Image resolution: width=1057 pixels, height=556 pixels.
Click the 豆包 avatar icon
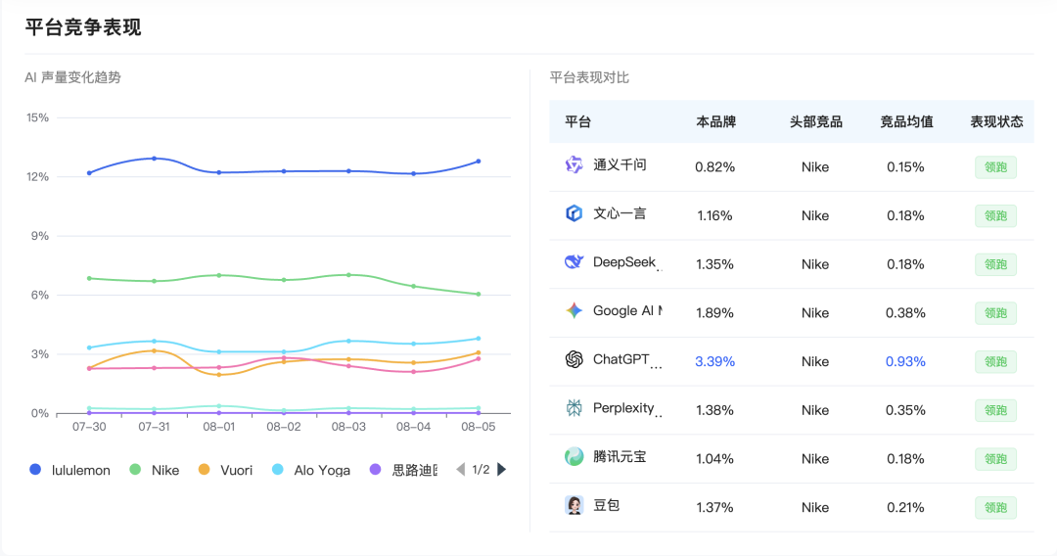574,505
